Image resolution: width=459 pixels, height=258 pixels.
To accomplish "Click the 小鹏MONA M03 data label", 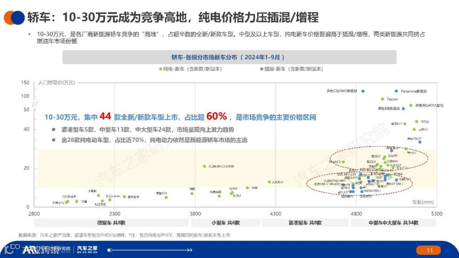I will [x=334, y=181].
